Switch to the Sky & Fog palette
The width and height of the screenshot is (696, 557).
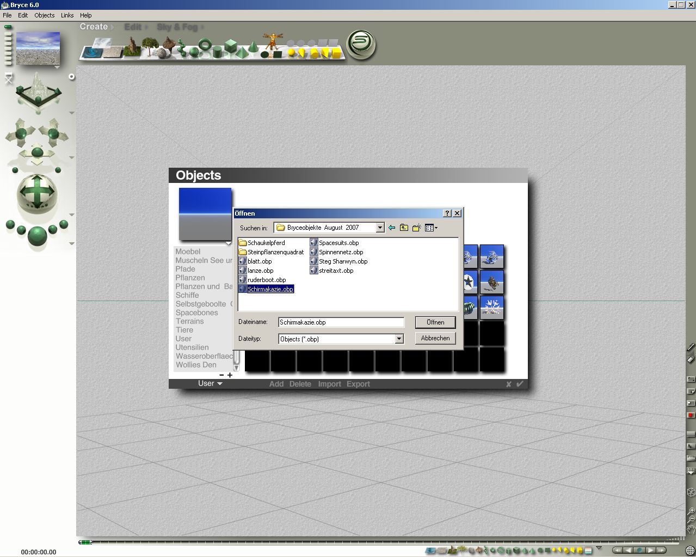click(177, 27)
